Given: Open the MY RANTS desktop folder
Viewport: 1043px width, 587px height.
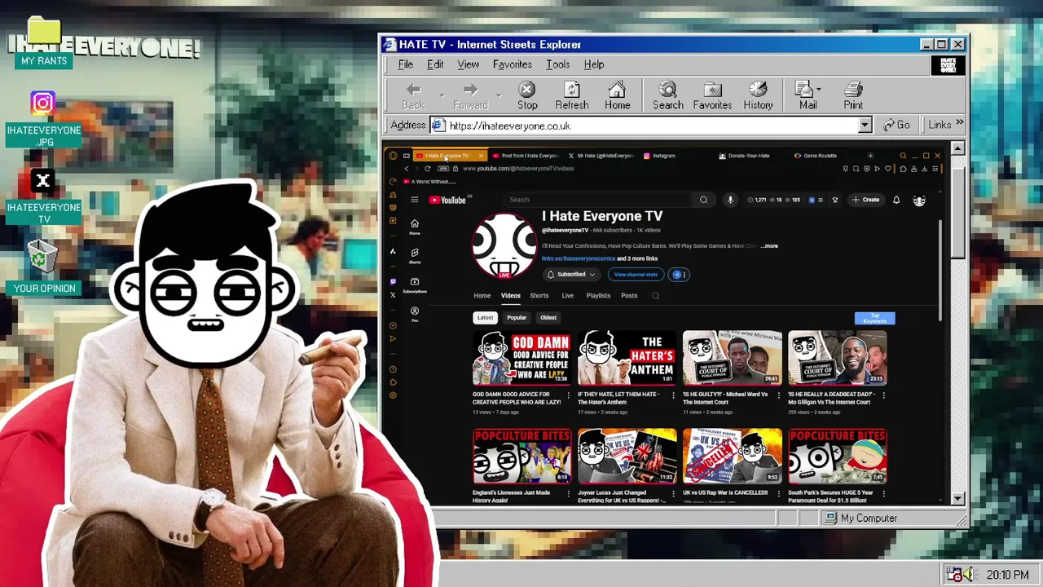Looking at the screenshot, I should 44,43.
